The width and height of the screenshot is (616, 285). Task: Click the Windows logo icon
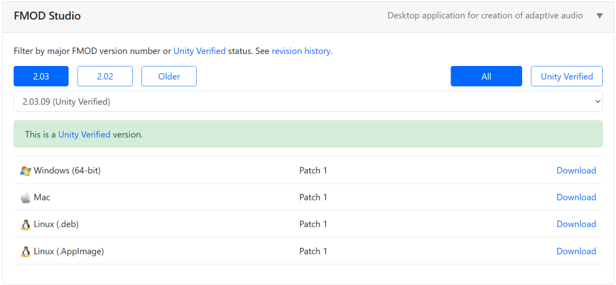(25, 170)
